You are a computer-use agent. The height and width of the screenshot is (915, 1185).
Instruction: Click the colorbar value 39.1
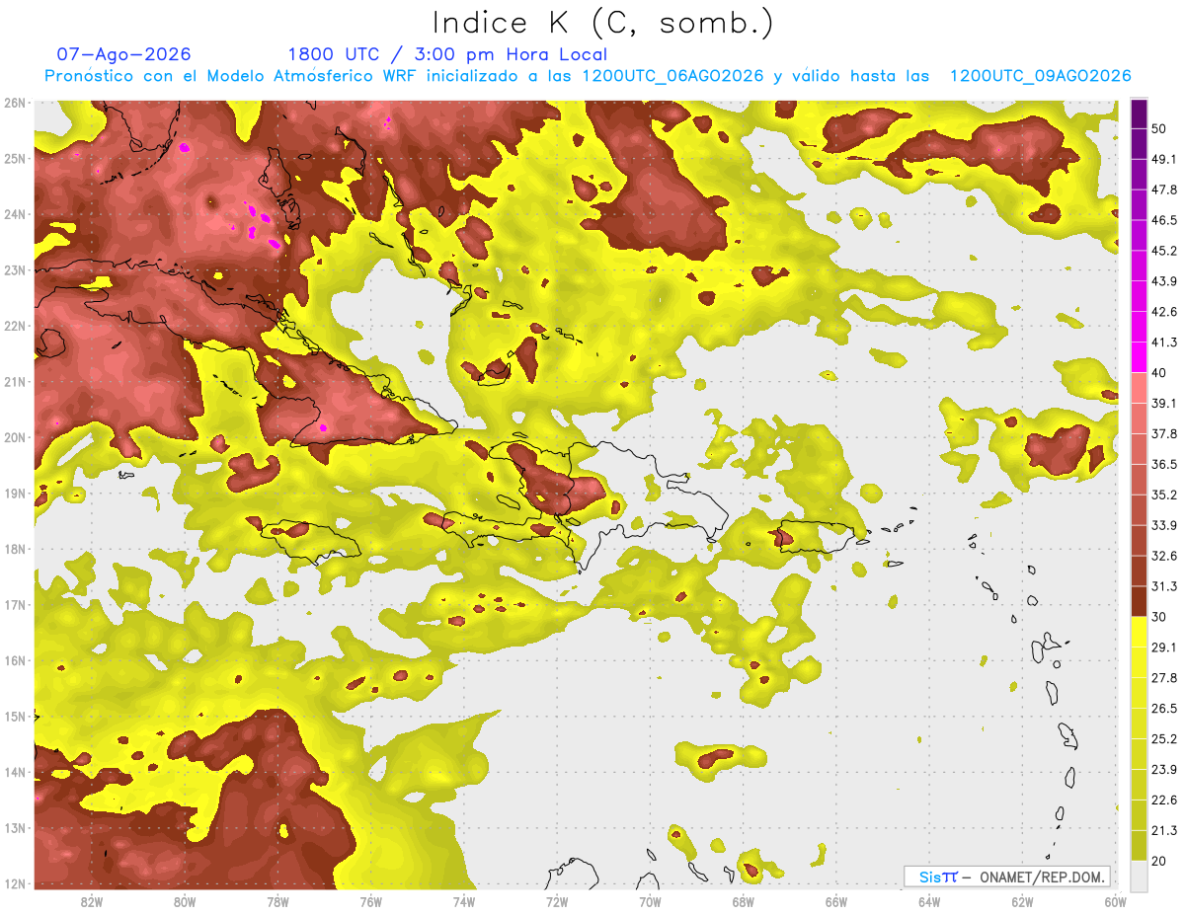[1164, 403]
